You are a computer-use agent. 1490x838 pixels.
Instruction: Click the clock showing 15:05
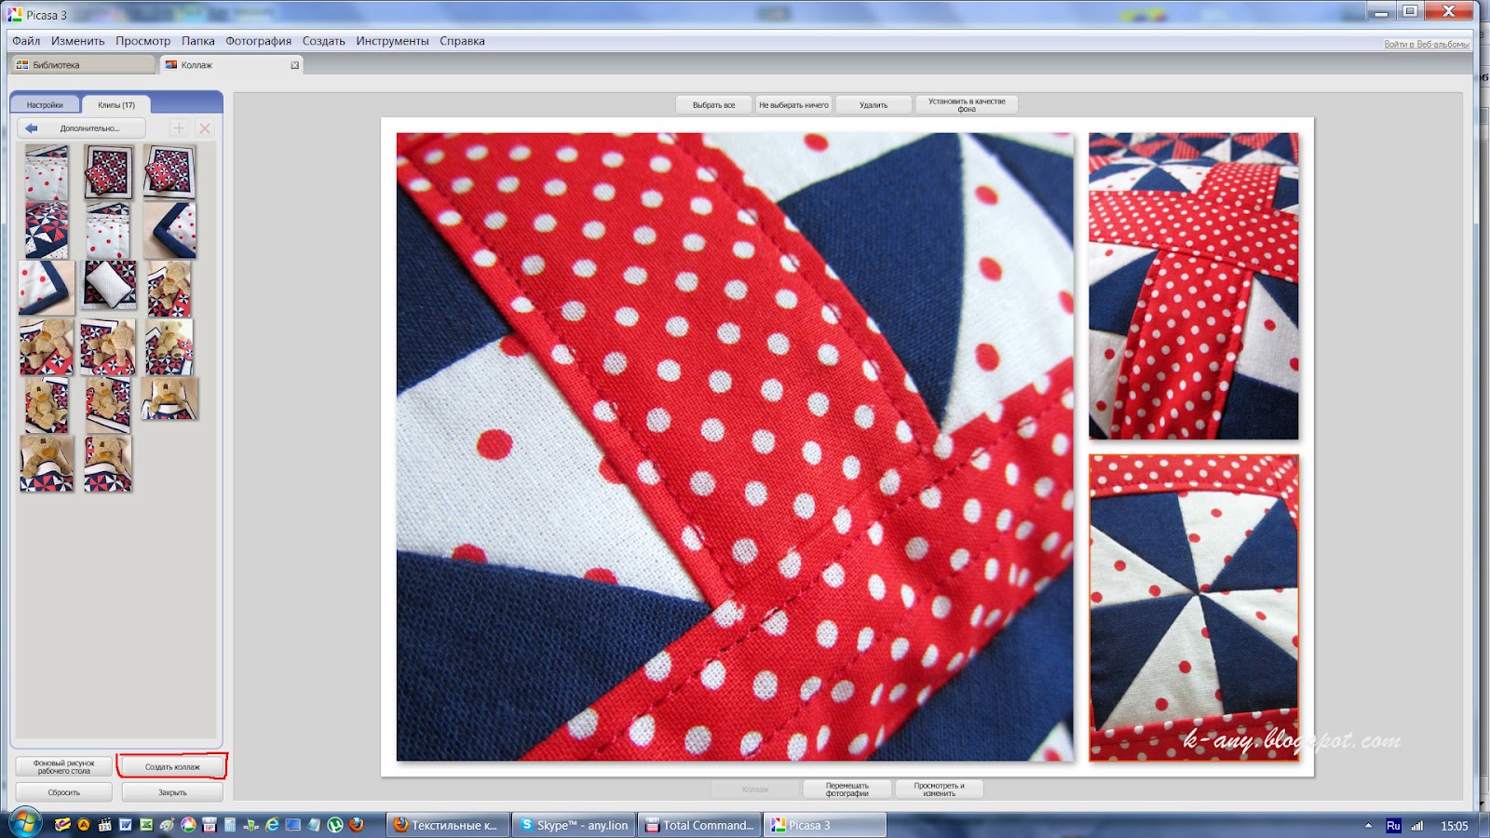point(1454,826)
